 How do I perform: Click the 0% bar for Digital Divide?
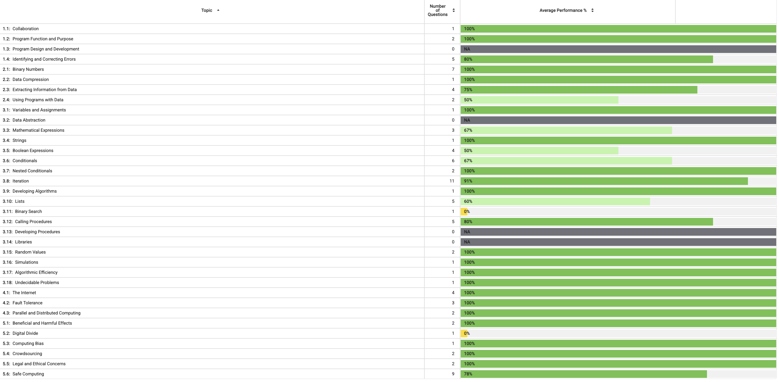464,333
